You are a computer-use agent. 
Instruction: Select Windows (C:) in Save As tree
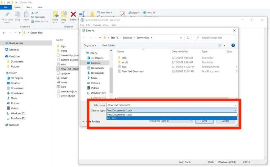(98, 93)
